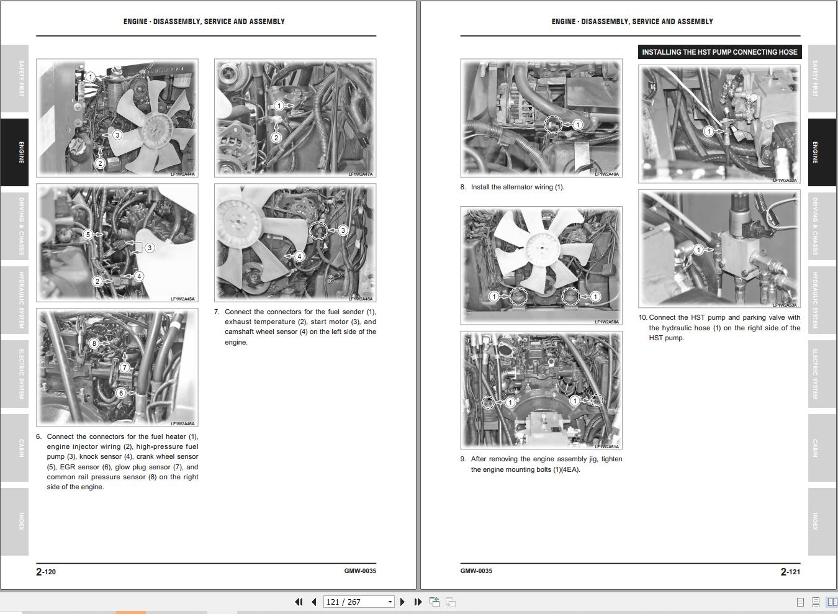This screenshot has height=614, width=838.
Task: Click step 7 'Connect the connectors for the fuel sender'
Action: pyautogui.click(x=295, y=327)
